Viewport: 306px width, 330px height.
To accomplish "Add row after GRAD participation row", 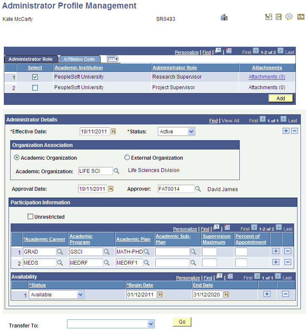I will tap(276, 251).
